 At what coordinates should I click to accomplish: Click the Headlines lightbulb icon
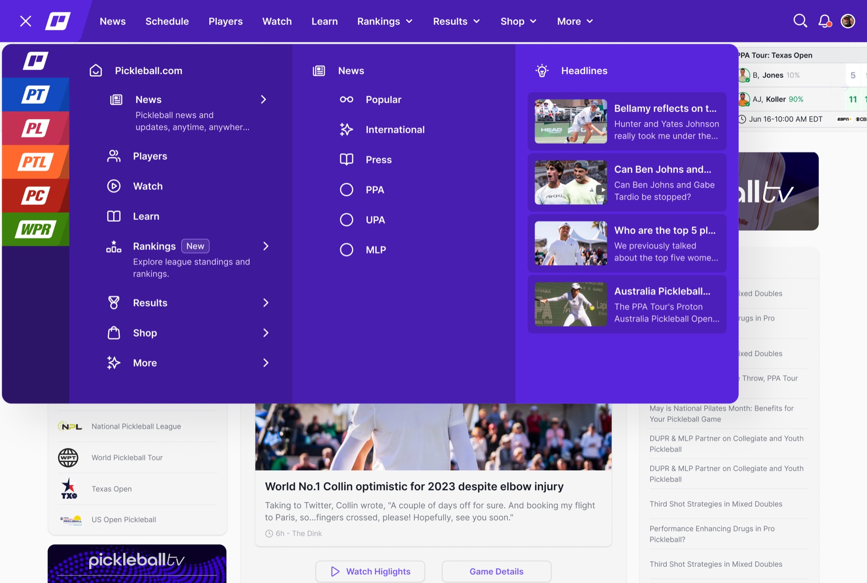[x=542, y=70]
